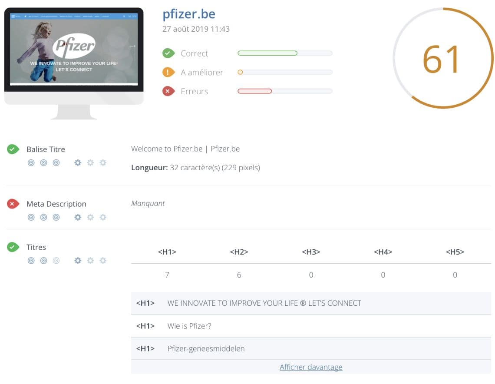The image size is (495, 384).
Task: Click the red error icon beside Erreurs
Action: click(168, 92)
